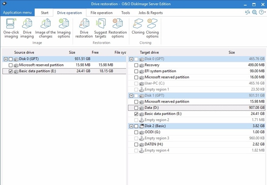267x185 pixels.
Task: Check target Recovery partition checkbox
Action: 136,65
